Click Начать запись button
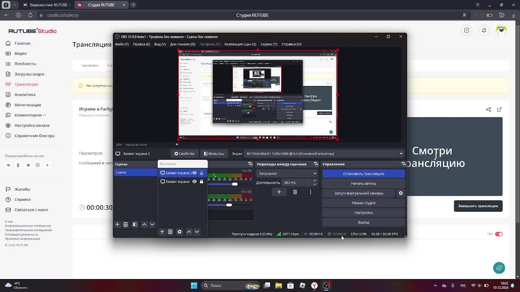The width and height of the screenshot is (520, 292). click(x=364, y=183)
